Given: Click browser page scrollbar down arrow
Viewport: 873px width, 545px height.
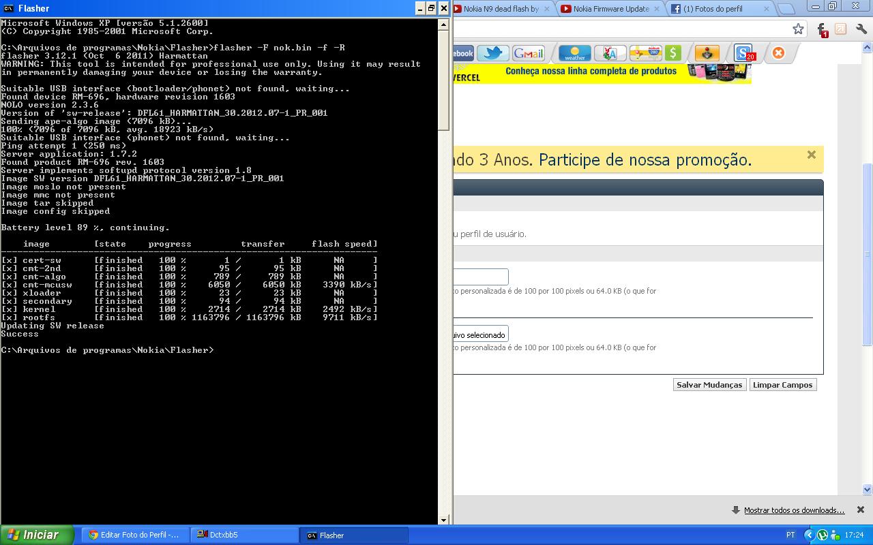Looking at the screenshot, I should (868, 489).
